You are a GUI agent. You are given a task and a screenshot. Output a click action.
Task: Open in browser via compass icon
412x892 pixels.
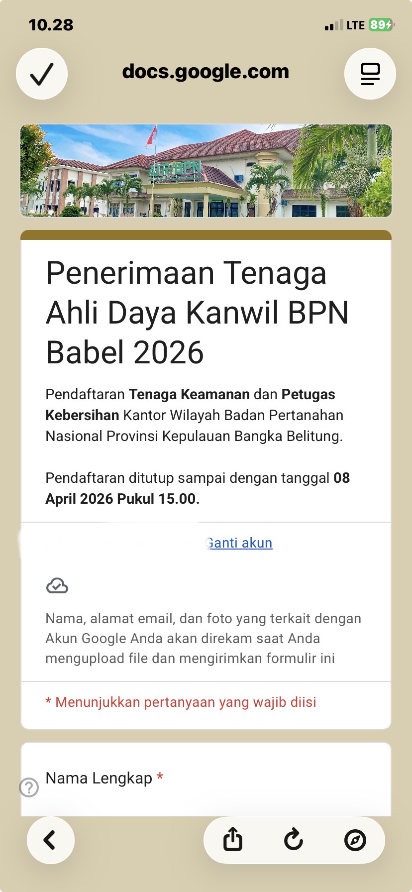(355, 840)
